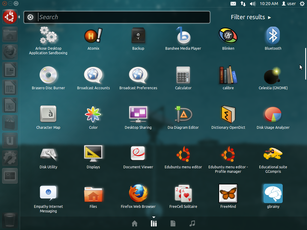
Task: Open the sound volume indicator
Action: click(x=253, y=4)
